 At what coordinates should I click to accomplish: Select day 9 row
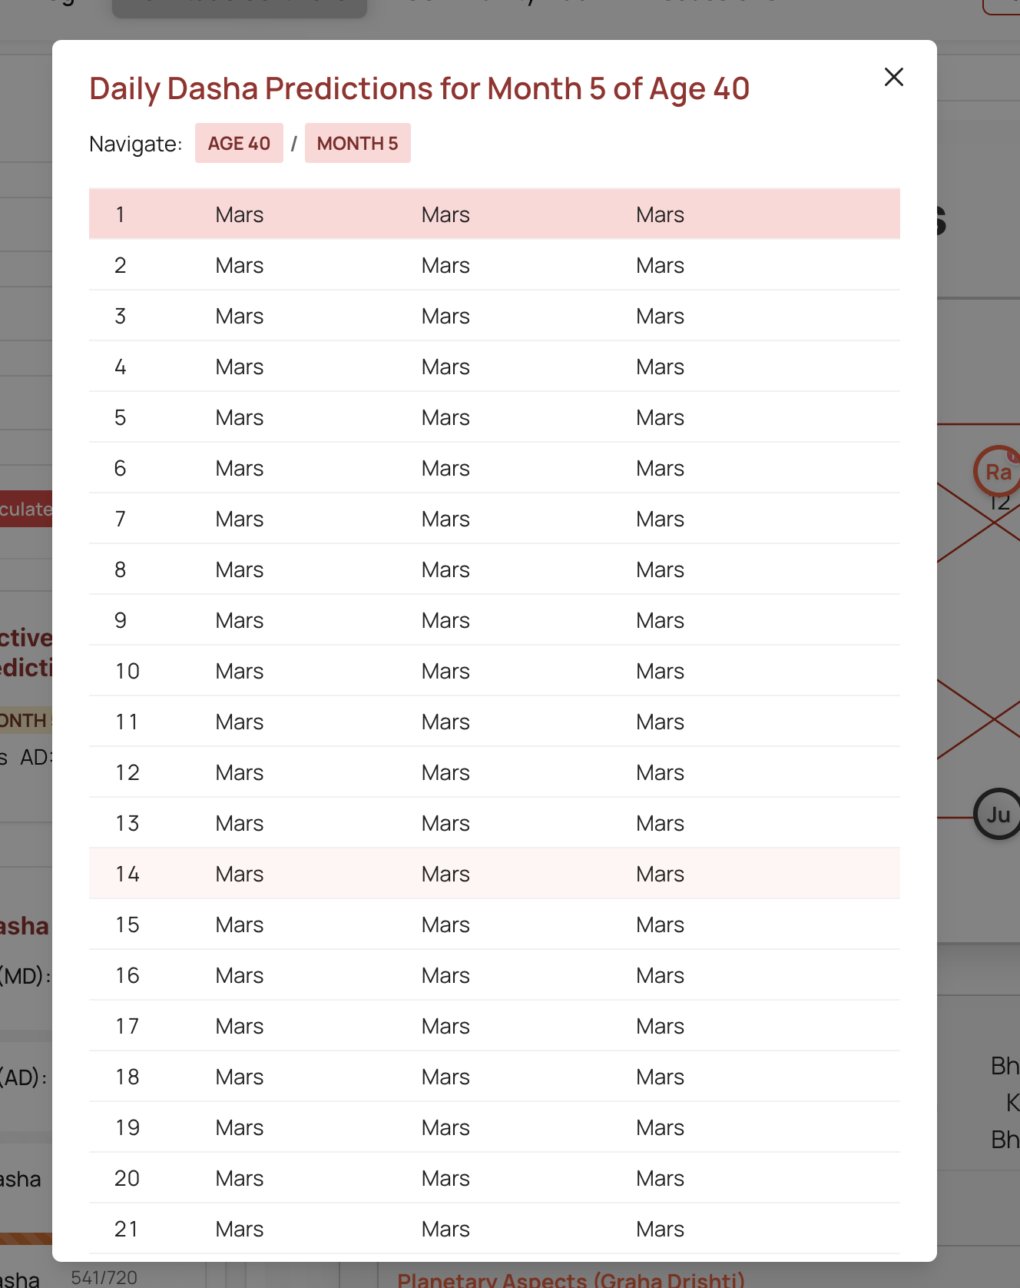click(495, 620)
